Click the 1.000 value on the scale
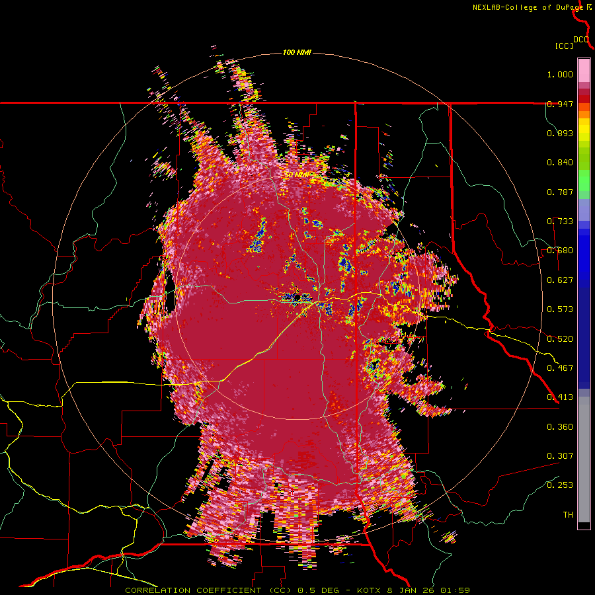The image size is (595, 595). (x=560, y=74)
